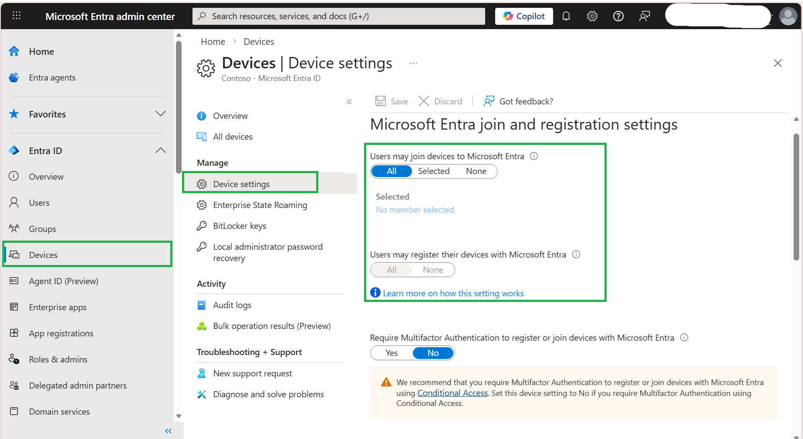Image resolution: width=803 pixels, height=439 pixels.
Task: Click Got feedback? button
Action: 518,101
